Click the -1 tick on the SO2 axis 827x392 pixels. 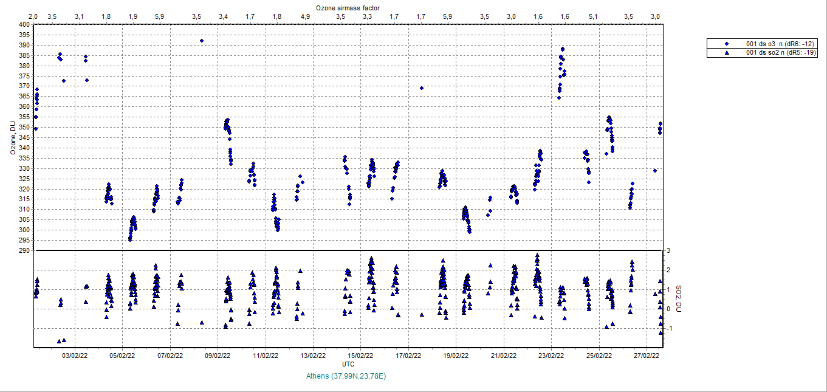point(668,328)
